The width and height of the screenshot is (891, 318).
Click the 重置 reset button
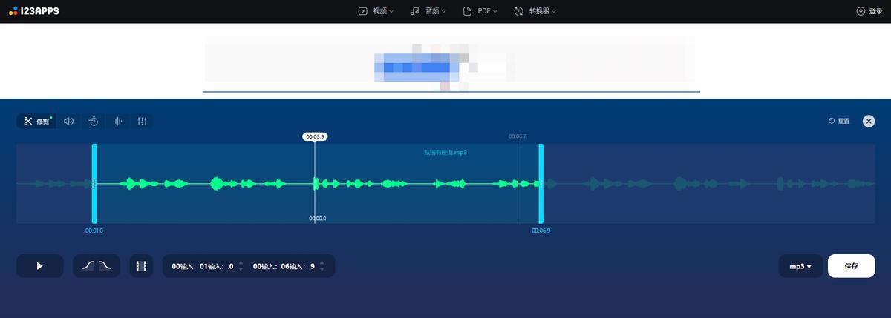839,121
